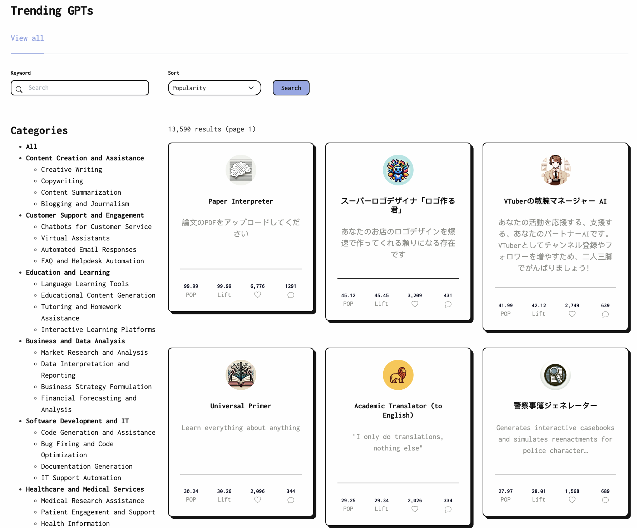Screen dimensions: 637x528
Task: Select Content Summarization subcategory
Action: 81,192
